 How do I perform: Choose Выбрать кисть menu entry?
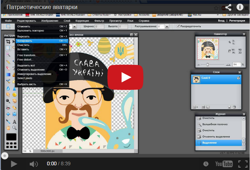(42, 84)
